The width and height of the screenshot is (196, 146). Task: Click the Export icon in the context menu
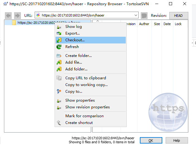(x=59, y=33)
